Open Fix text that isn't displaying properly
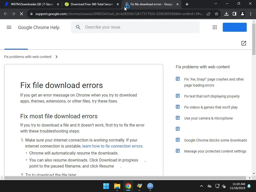The width and height of the screenshot is (256, 192). pos(212,96)
